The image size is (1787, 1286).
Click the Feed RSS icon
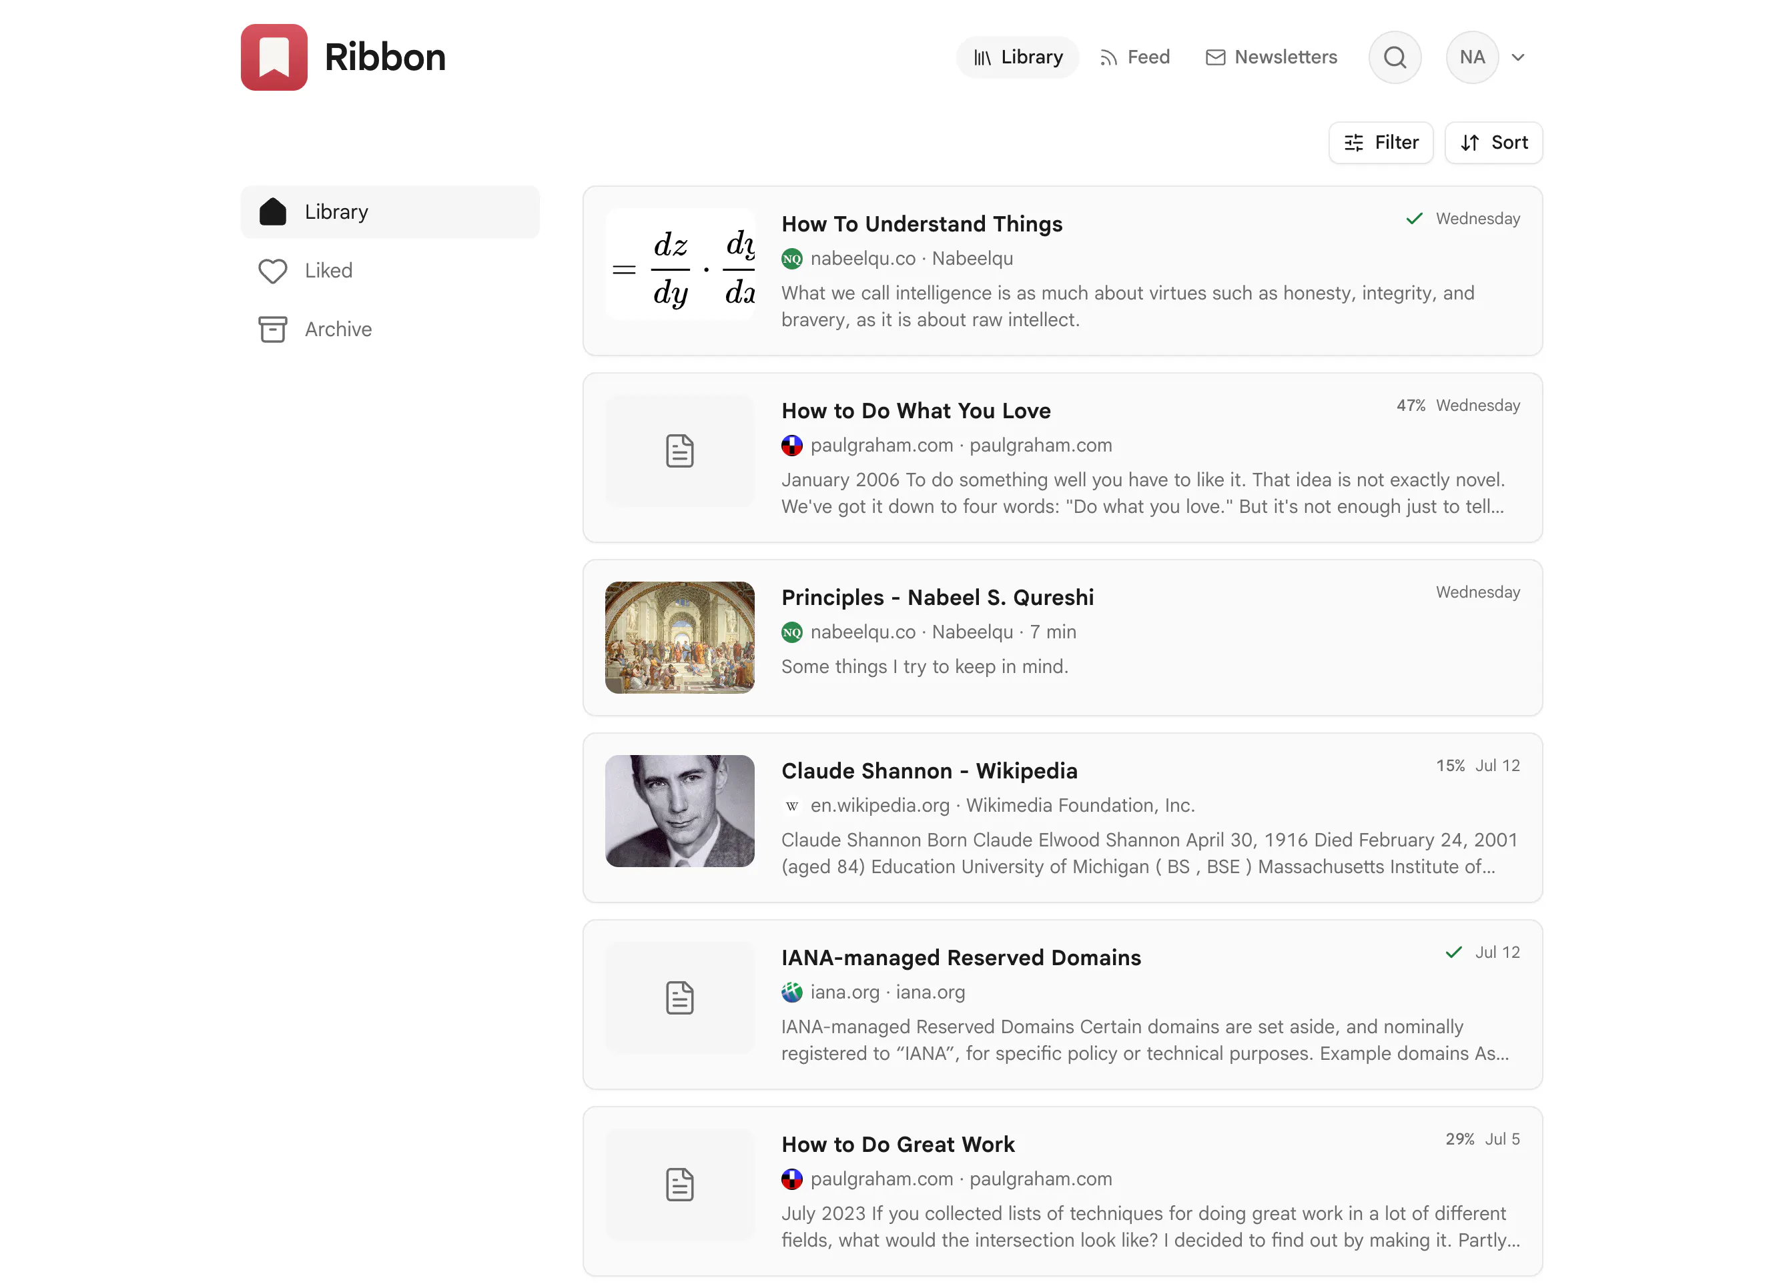click(1108, 57)
